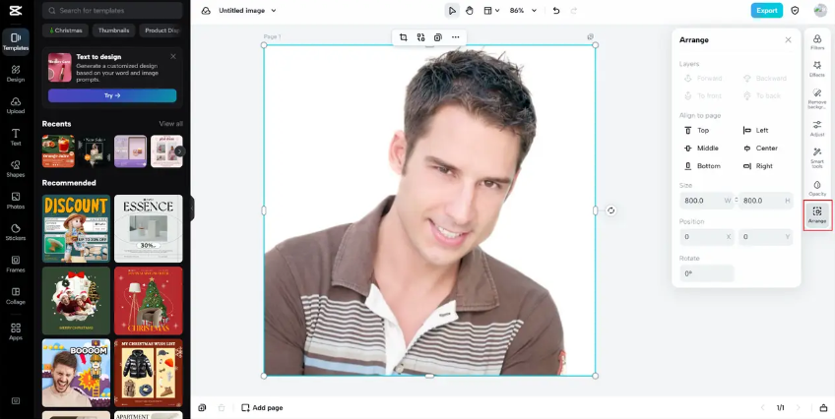This screenshot has width=835, height=419.
Task: Select the crop tool in floating toolbar
Action: pos(403,37)
